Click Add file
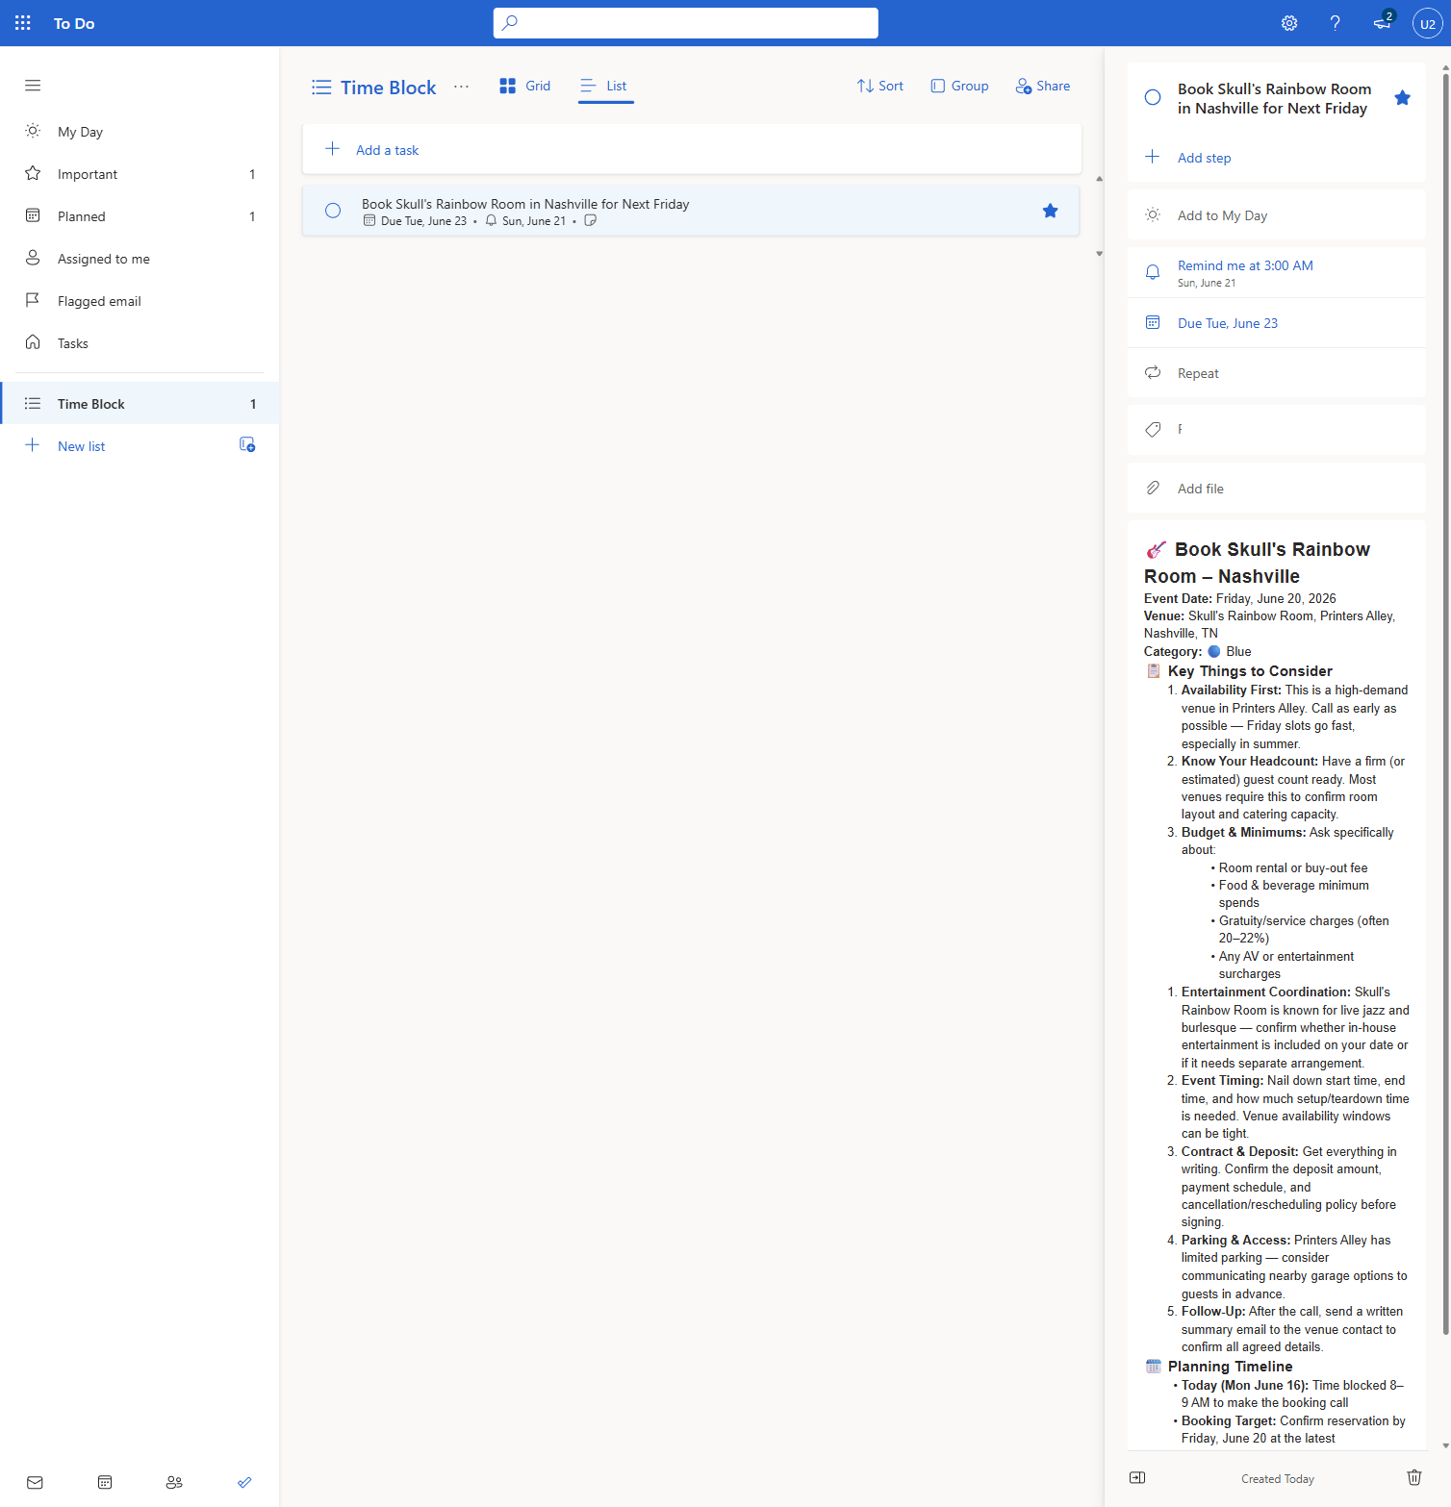 (x=1276, y=489)
